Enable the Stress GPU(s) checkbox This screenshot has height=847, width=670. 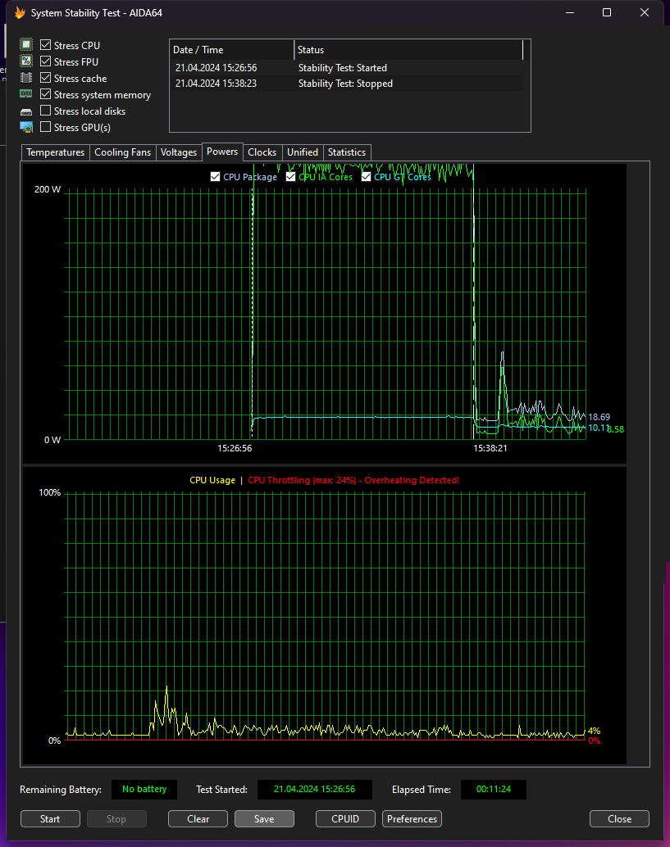[x=46, y=127]
